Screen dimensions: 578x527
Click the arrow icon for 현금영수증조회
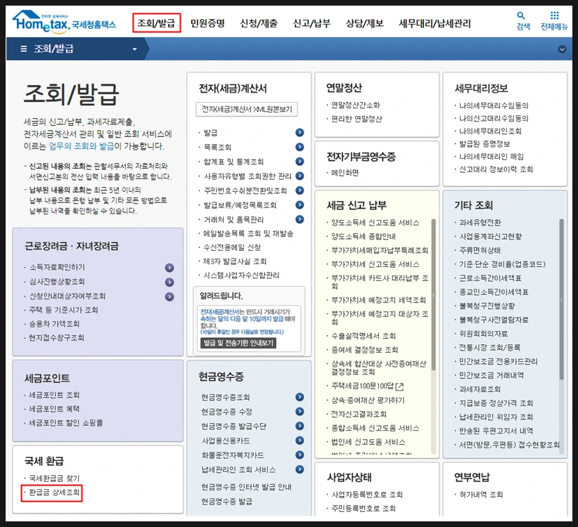300,397
